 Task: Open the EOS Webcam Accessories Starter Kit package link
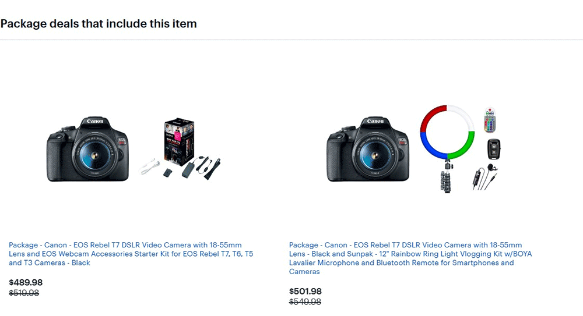131,254
